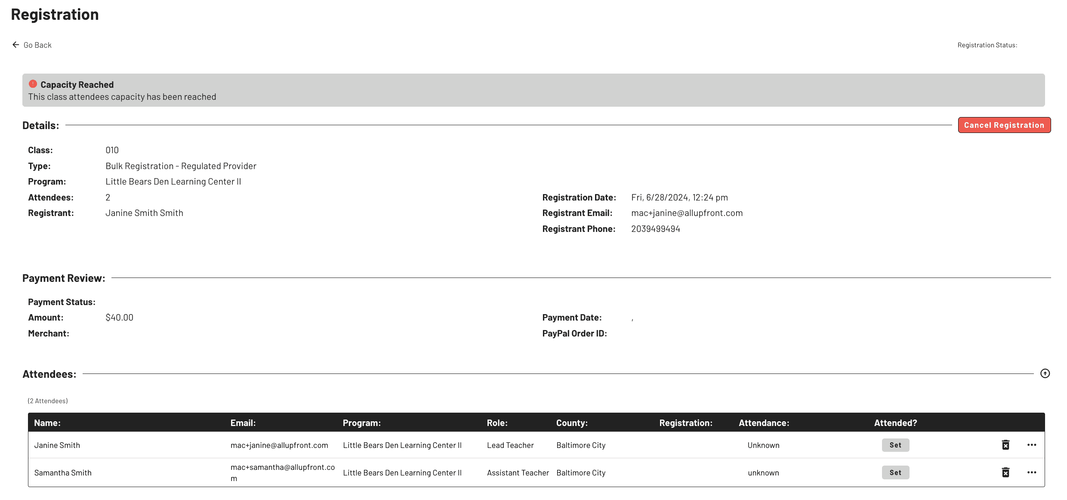Image resolution: width=1067 pixels, height=500 pixels.
Task: Click the Go Back arrow icon
Action: (x=16, y=45)
